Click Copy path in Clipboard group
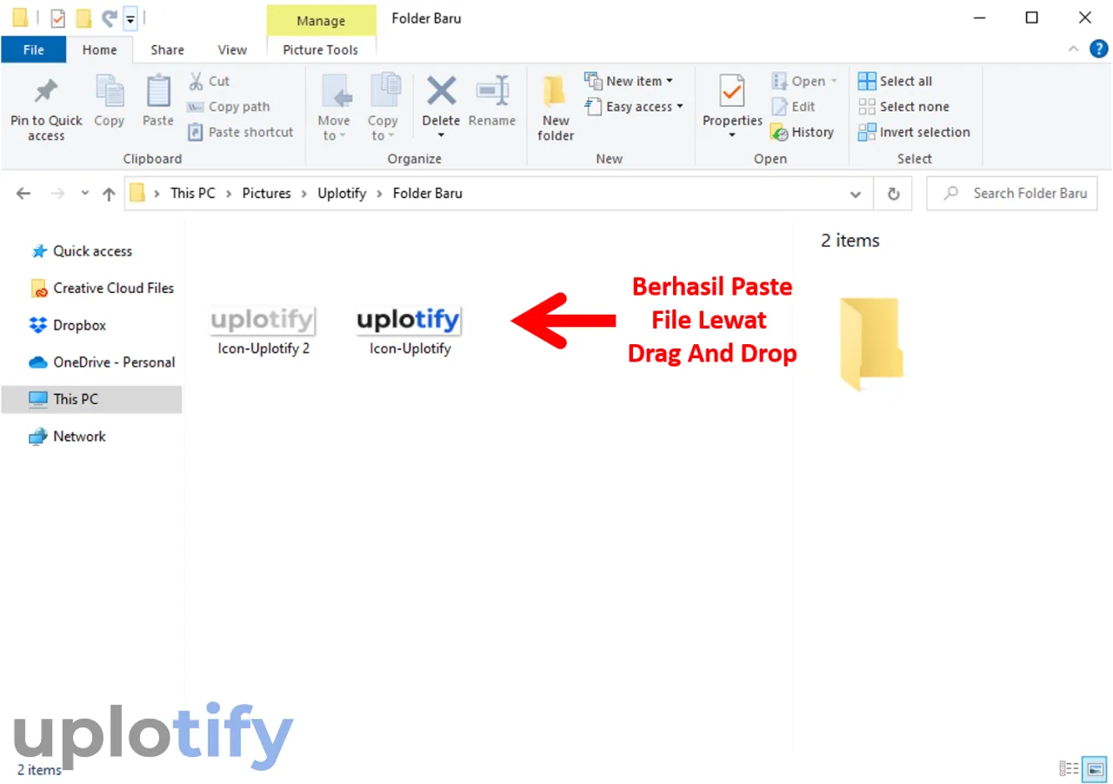1113x784 pixels. click(230, 107)
